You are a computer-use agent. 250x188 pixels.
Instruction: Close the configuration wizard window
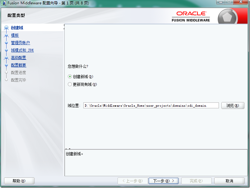point(241,2)
